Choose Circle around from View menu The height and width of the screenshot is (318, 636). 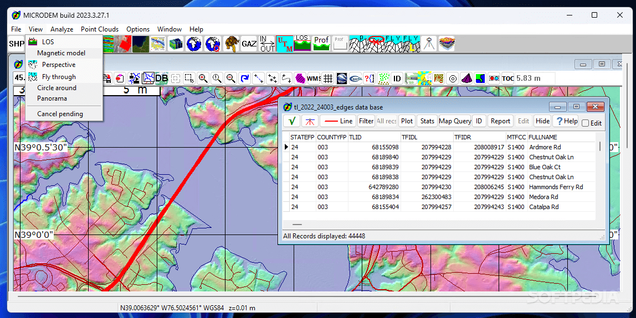tap(64, 88)
